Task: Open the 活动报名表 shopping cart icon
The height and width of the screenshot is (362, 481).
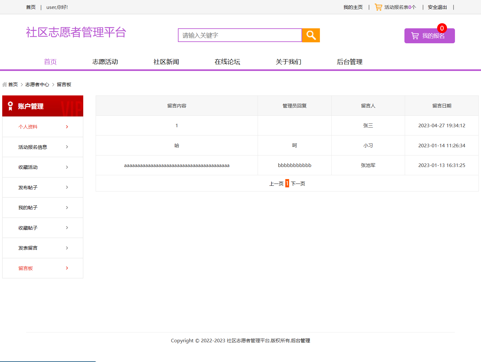Action: click(x=378, y=7)
